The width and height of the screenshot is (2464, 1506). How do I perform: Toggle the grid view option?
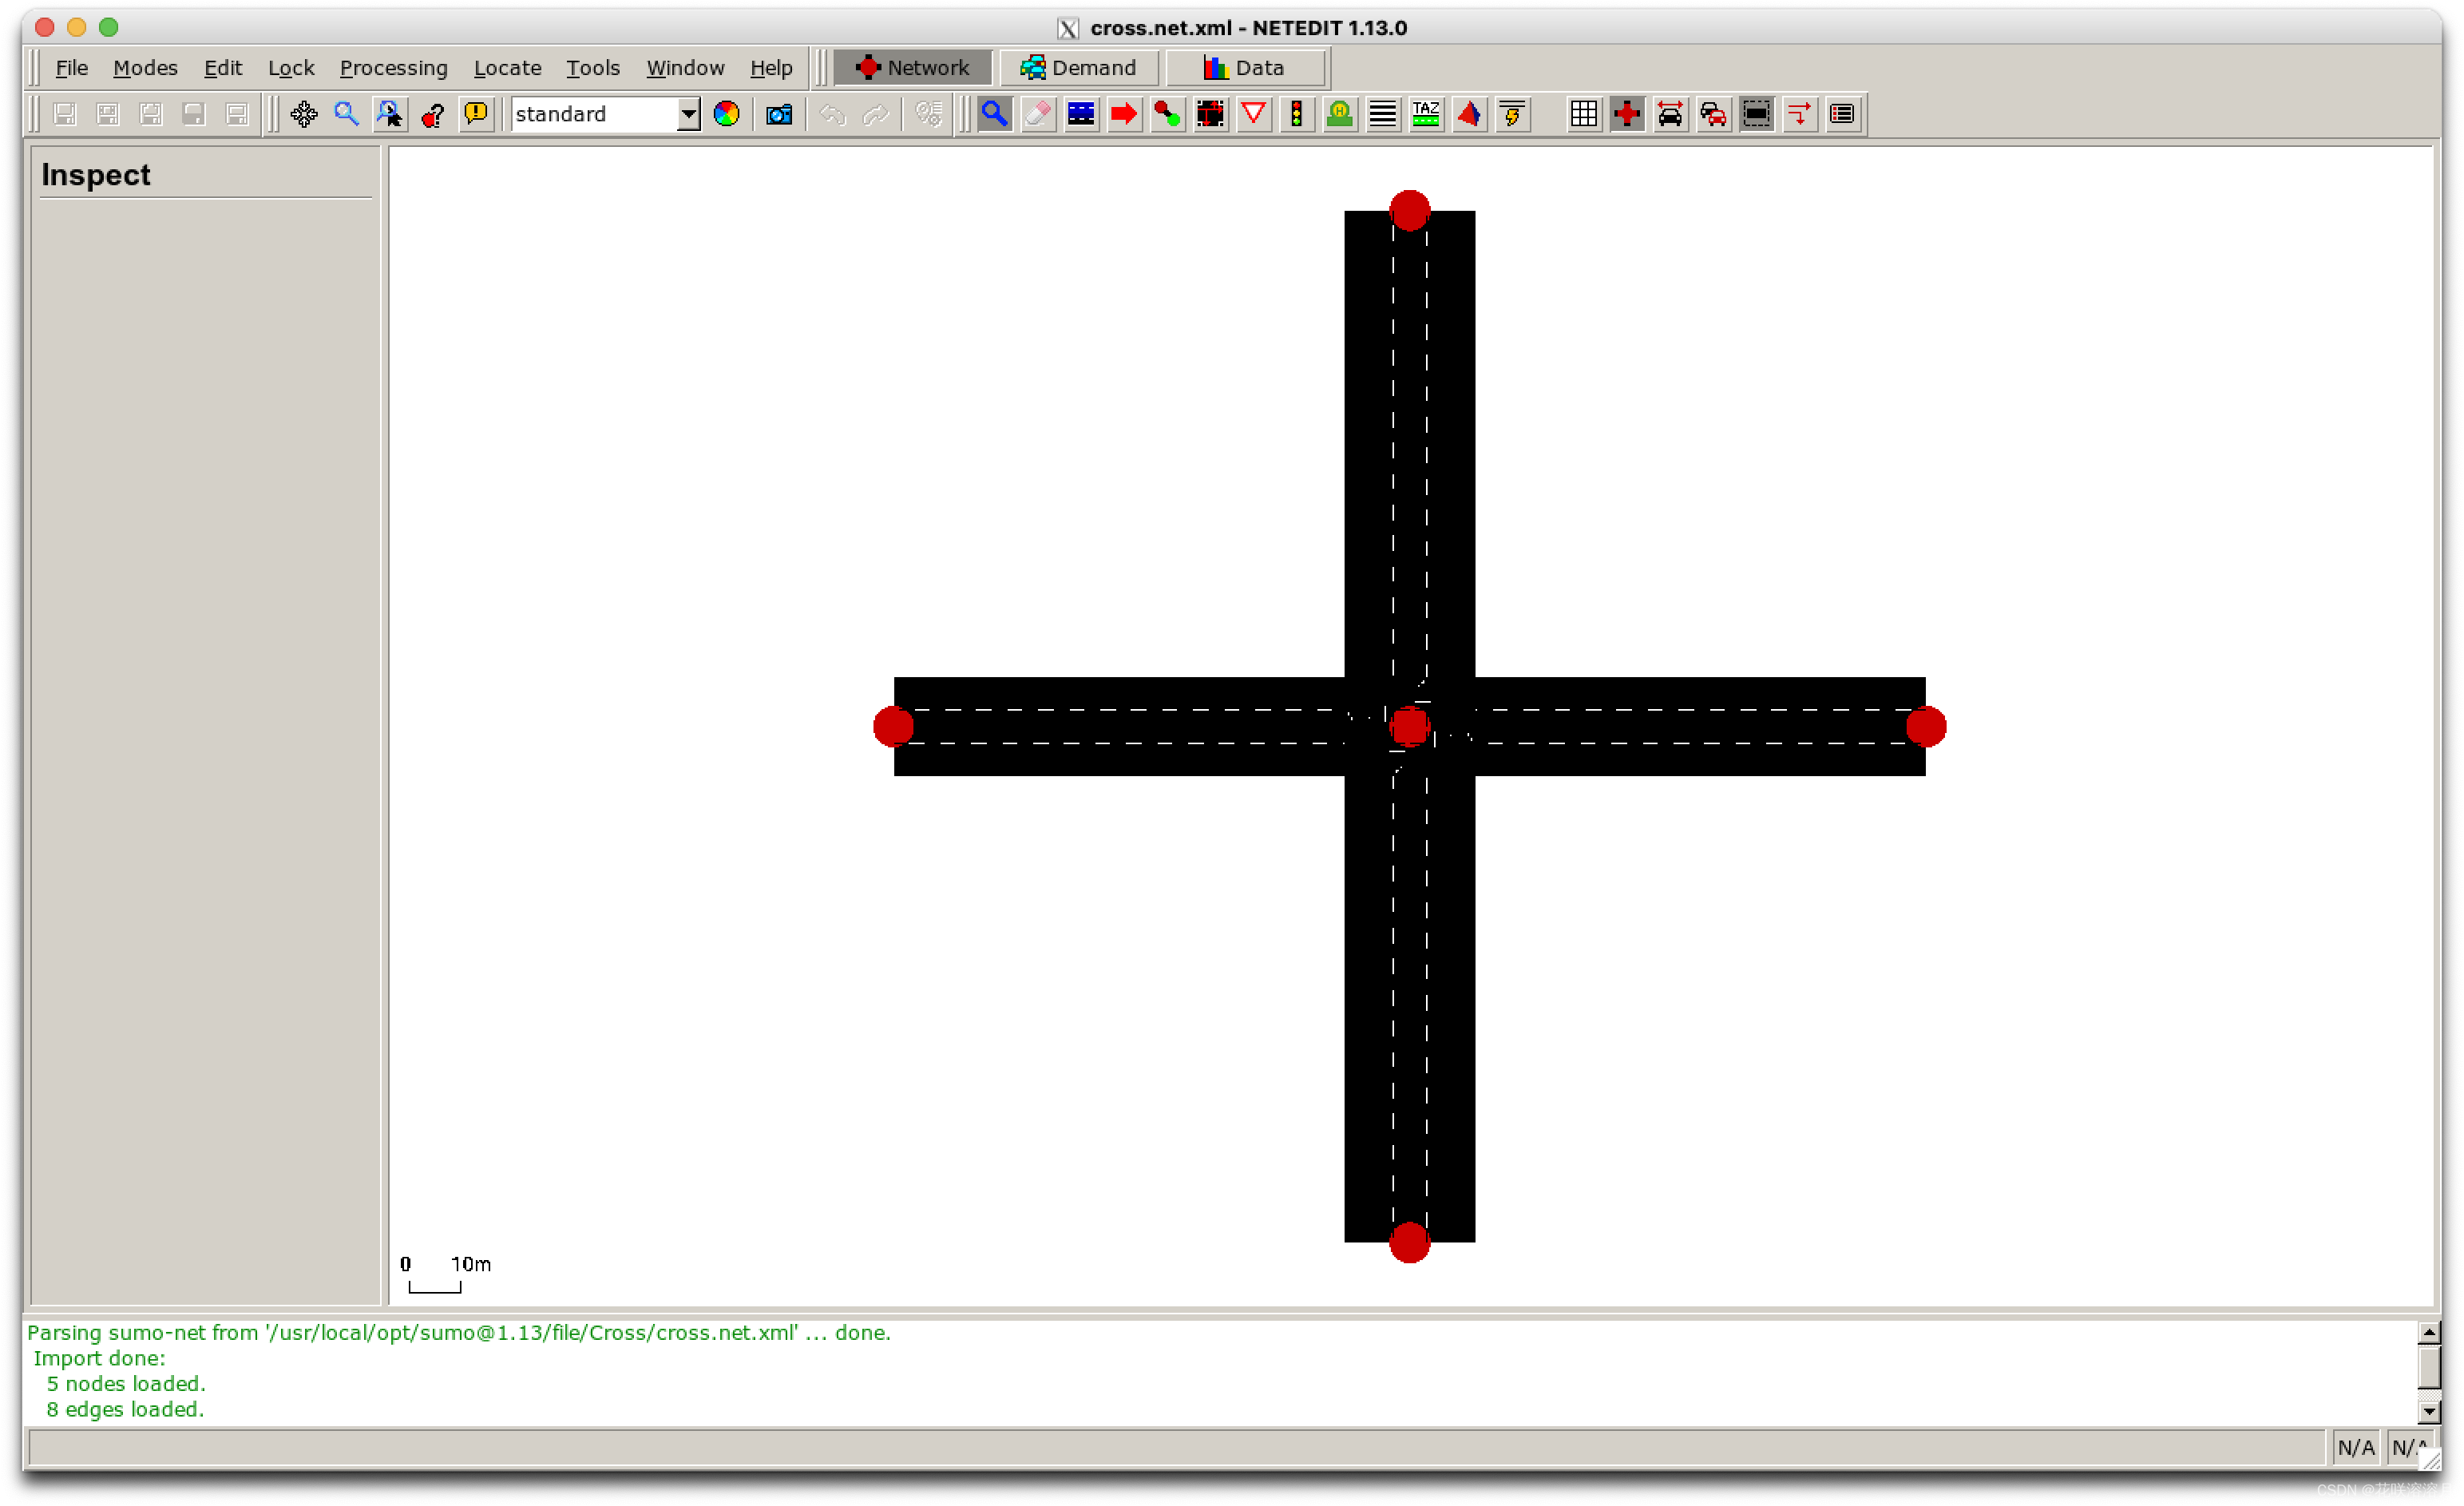1584,114
